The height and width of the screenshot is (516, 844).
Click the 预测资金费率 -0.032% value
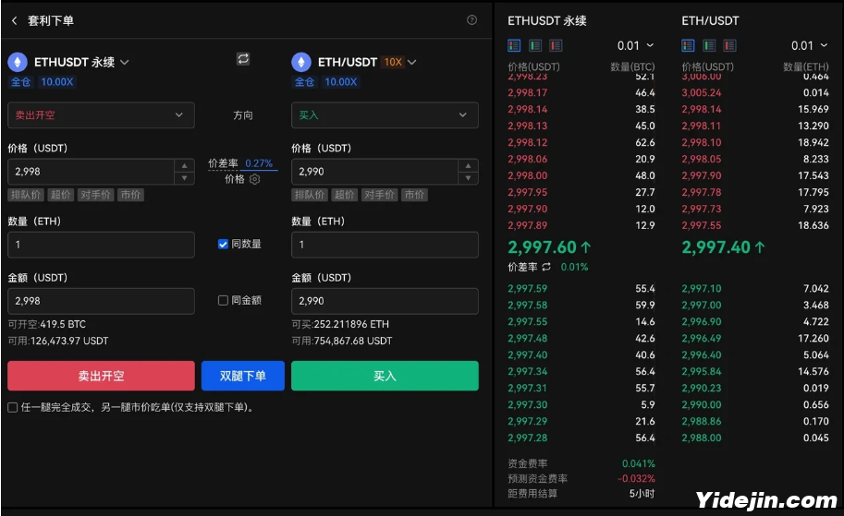[x=636, y=478]
